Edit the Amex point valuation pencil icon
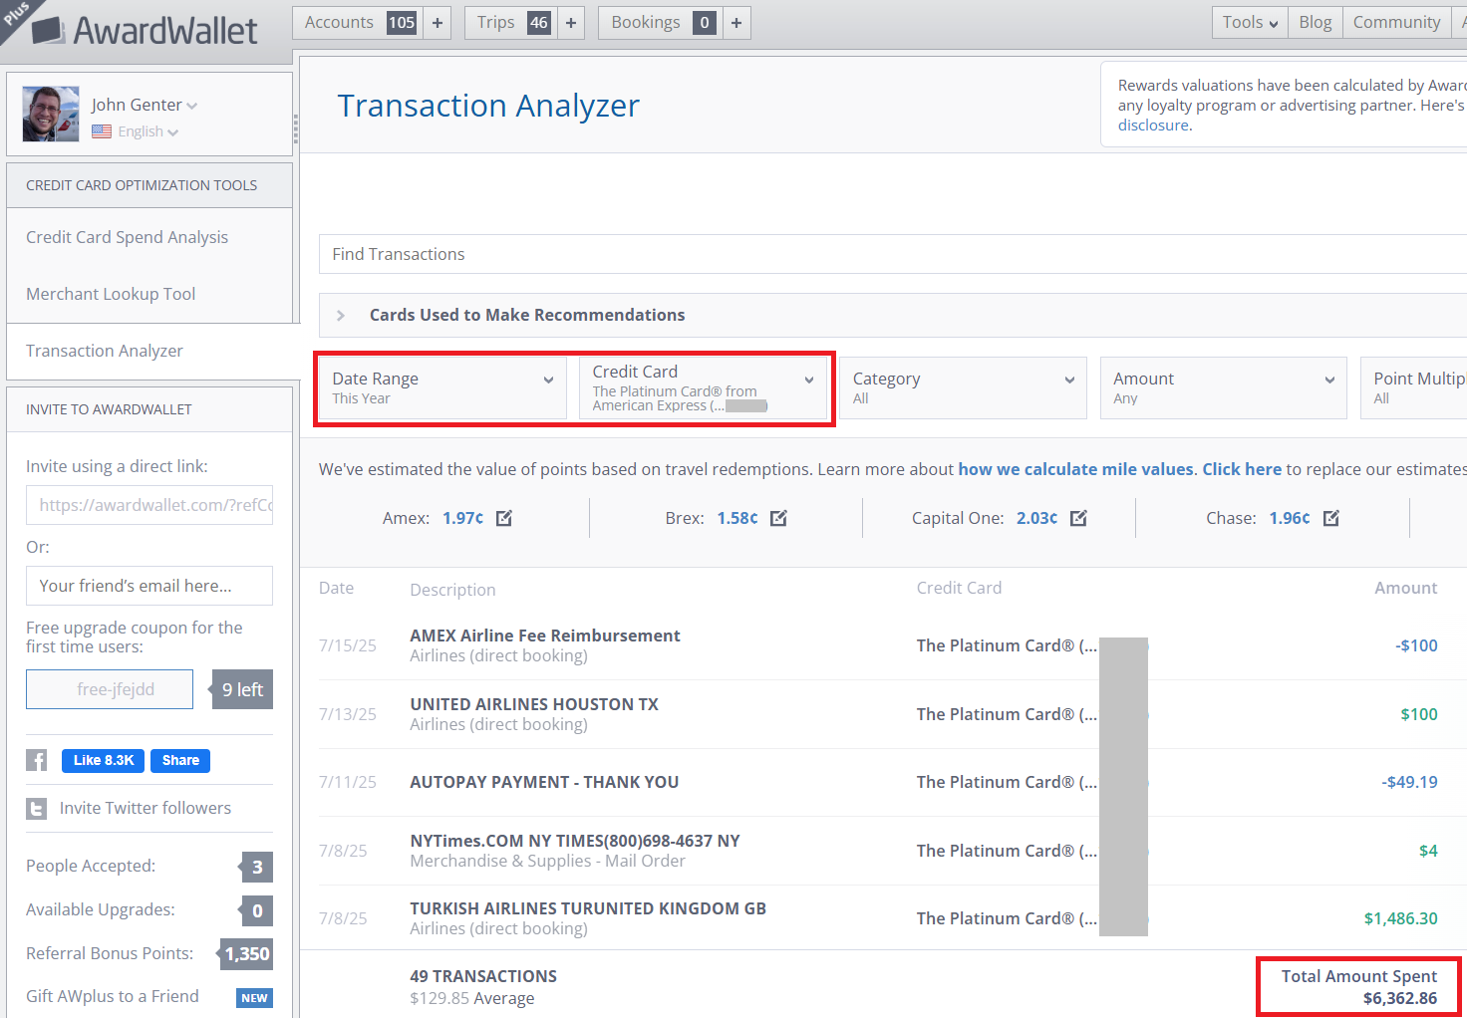1467x1018 pixels. (x=504, y=518)
